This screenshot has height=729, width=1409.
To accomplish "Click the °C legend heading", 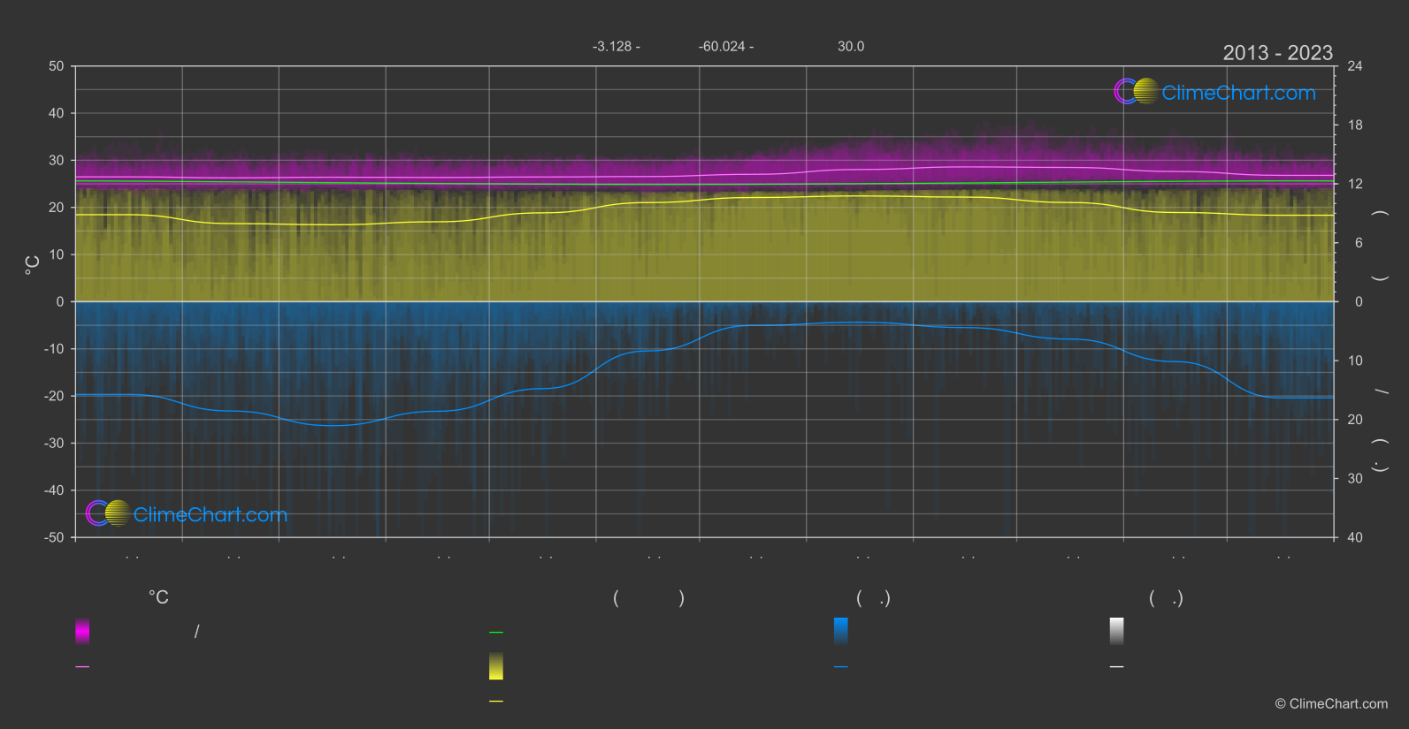I will coord(158,598).
